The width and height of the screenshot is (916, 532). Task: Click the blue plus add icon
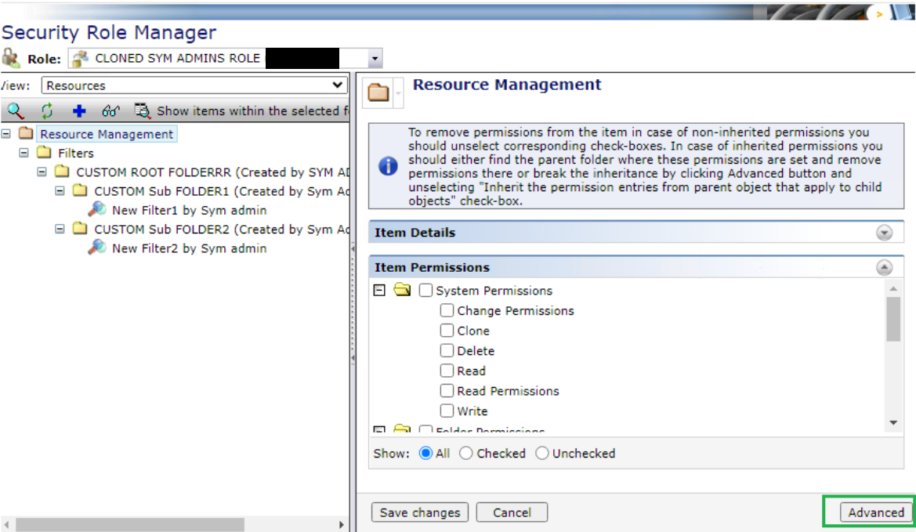78,111
